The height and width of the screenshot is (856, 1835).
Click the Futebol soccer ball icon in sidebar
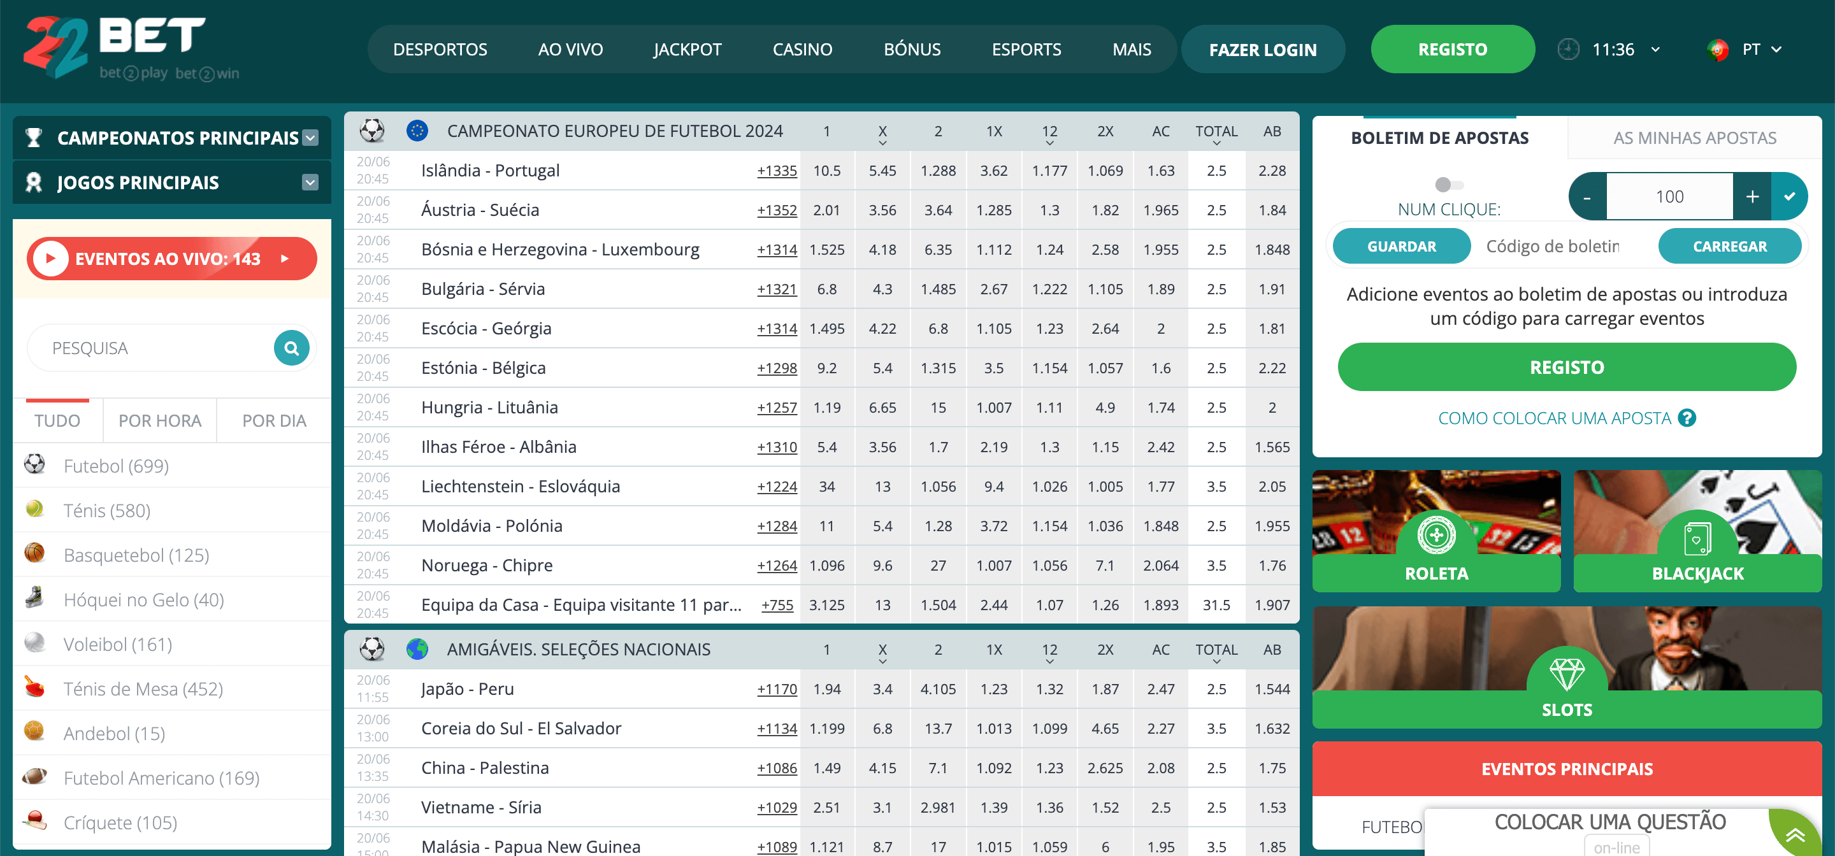pos(34,464)
